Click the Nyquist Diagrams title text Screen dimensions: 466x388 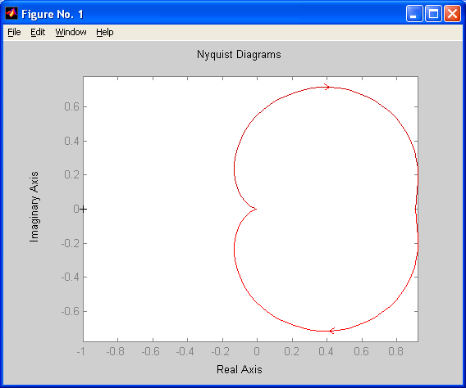coord(239,55)
